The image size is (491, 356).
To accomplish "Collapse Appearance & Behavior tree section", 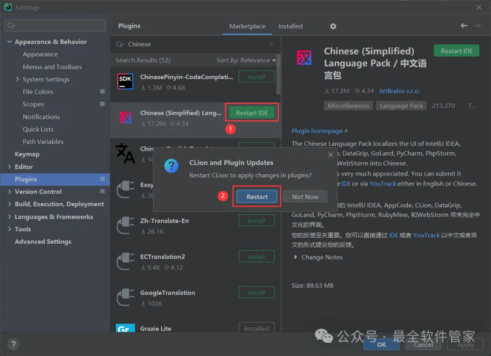I will (10, 42).
